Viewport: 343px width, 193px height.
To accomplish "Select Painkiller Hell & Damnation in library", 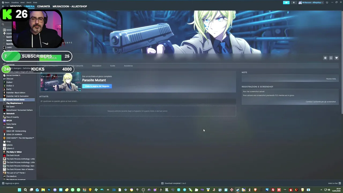I will [x=18, y=96].
